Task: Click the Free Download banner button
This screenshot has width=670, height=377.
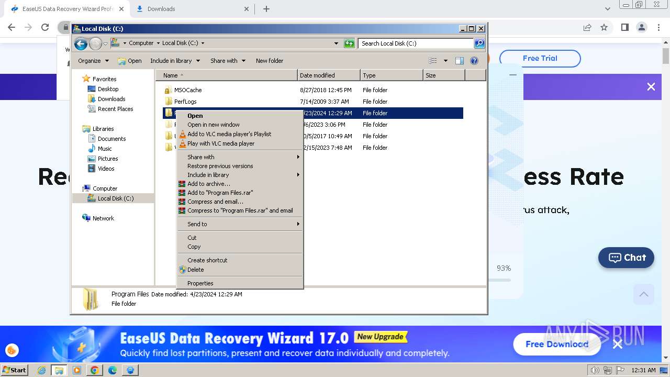Action: point(557,344)
